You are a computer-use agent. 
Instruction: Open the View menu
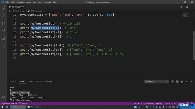29,2
